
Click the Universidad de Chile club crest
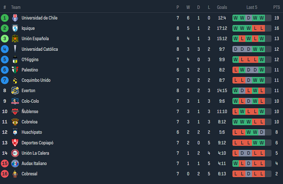[15, 18]
